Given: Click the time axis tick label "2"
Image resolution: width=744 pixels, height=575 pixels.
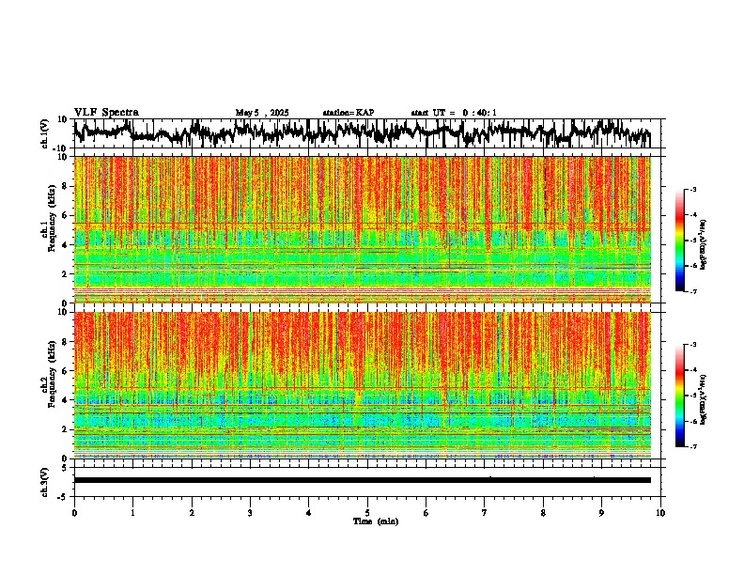Looking at the screenshot, I should point(192,513).
